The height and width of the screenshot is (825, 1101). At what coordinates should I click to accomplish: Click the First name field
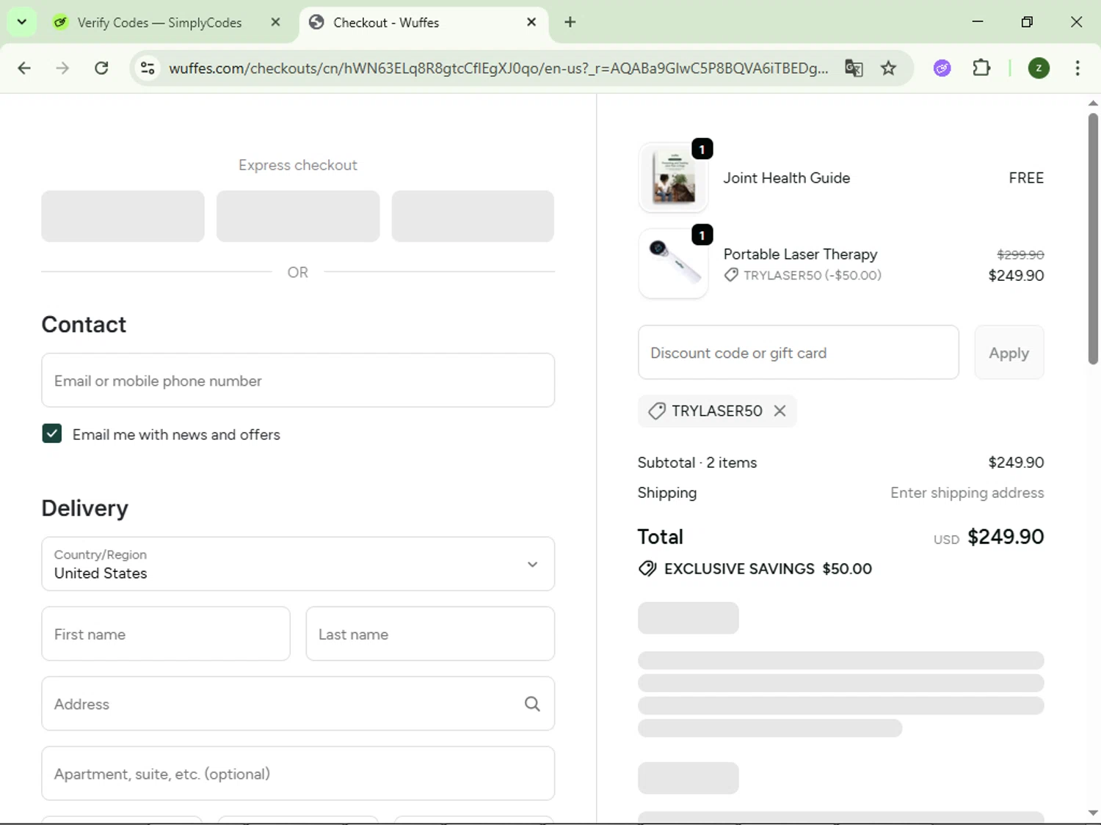coord(166,634)
